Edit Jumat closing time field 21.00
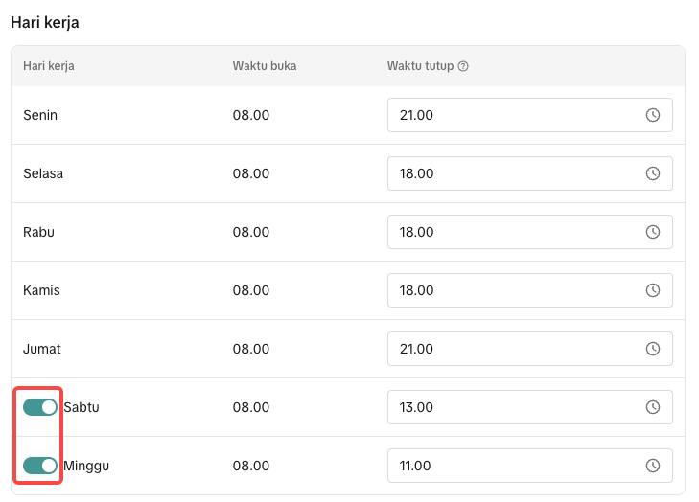 pos(513,349)
